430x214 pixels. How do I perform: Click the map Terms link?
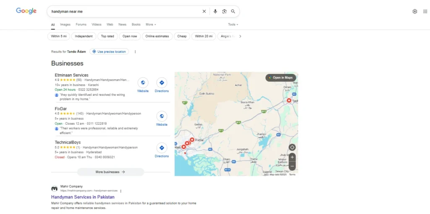292,175
